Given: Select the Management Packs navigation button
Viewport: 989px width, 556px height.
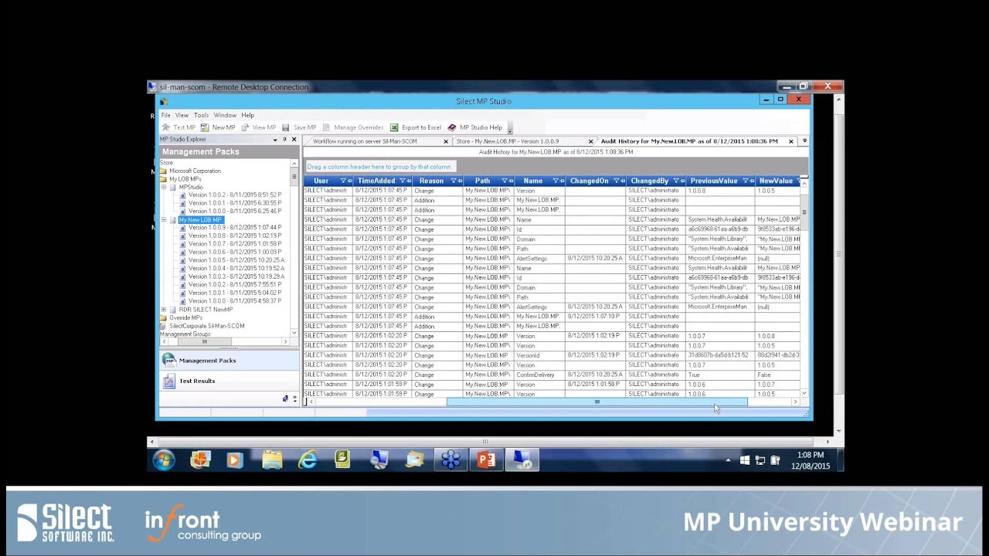Looking at the screenshot, I should point(229,361).
